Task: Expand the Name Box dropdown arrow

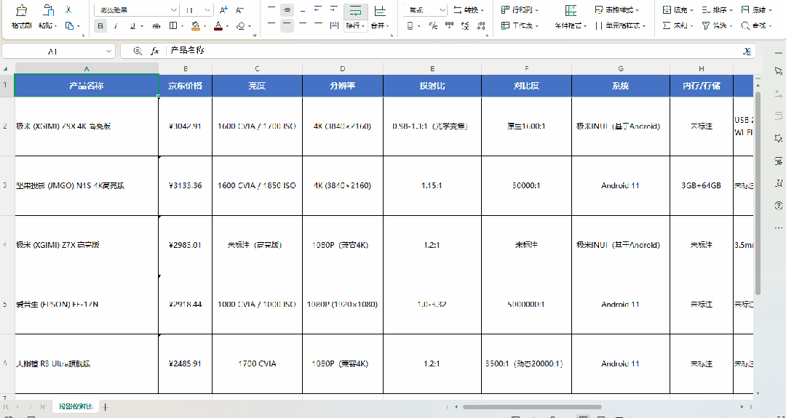Action: (x=108, y=51)
